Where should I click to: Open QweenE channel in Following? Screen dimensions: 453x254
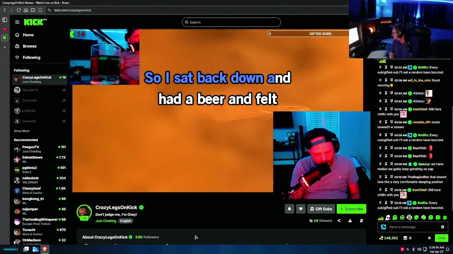point(40,121)
